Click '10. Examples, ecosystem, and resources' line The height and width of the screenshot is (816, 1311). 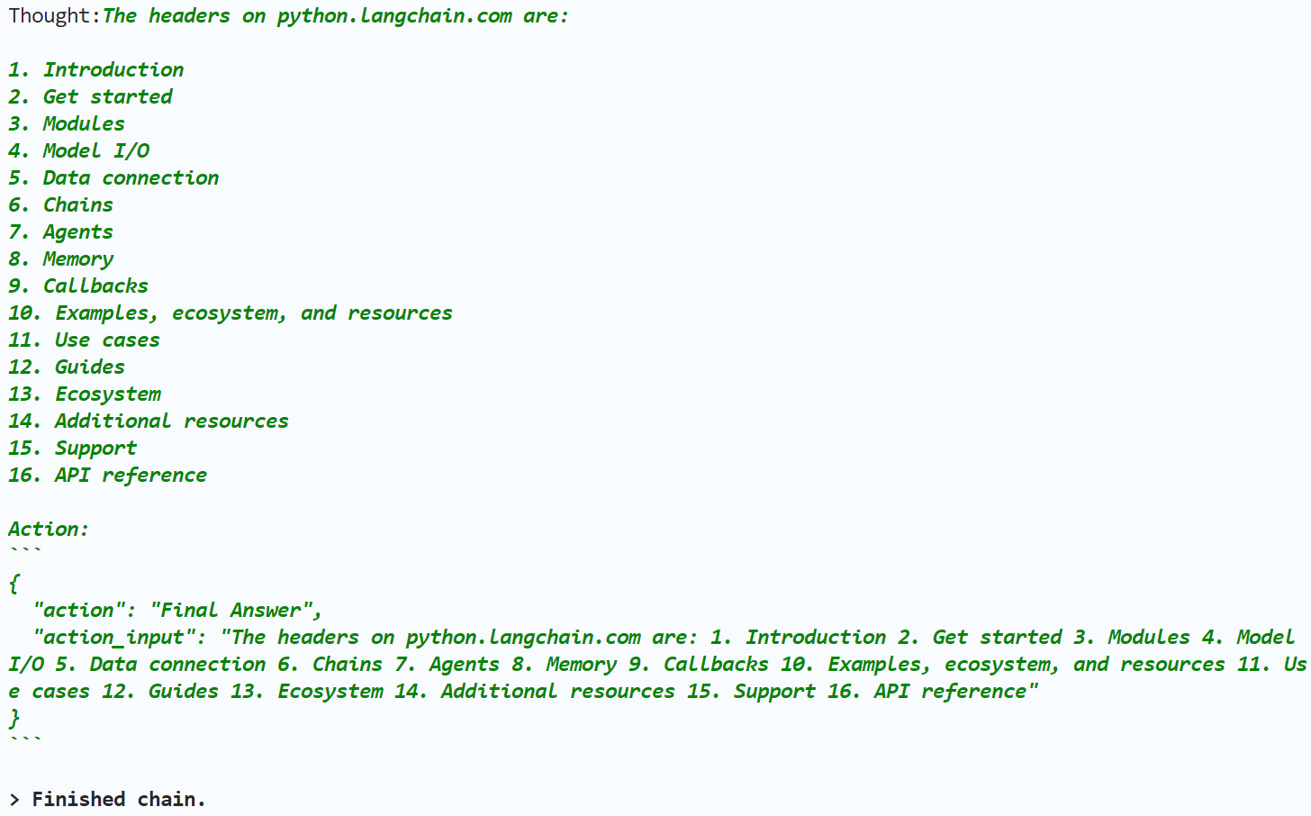[x=231, y=313]
